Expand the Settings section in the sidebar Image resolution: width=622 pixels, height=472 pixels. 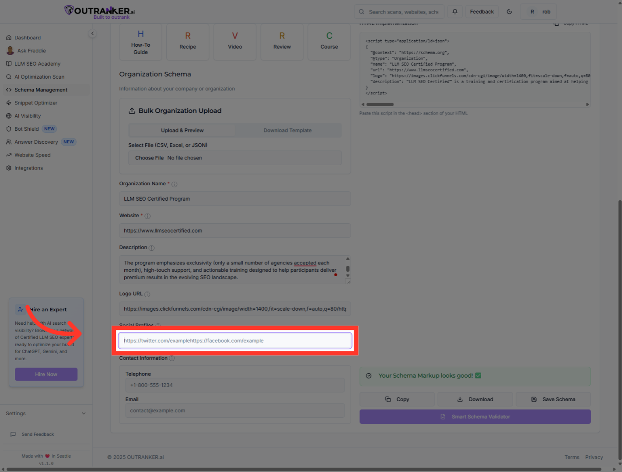click(46, 413)
